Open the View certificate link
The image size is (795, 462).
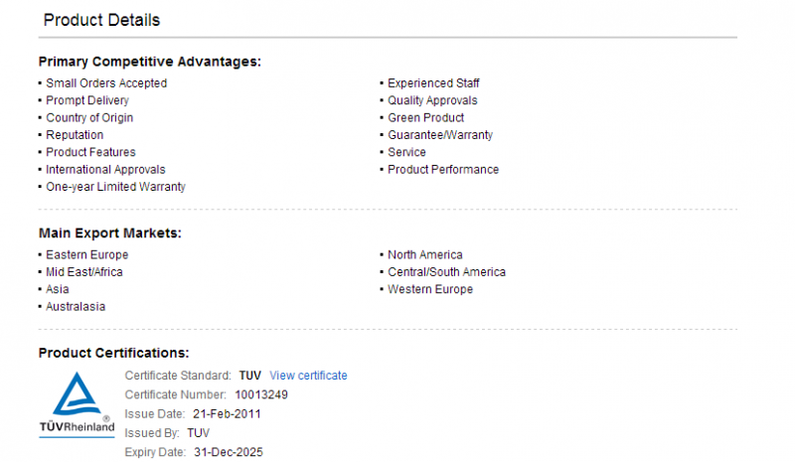tap(308, 376)
